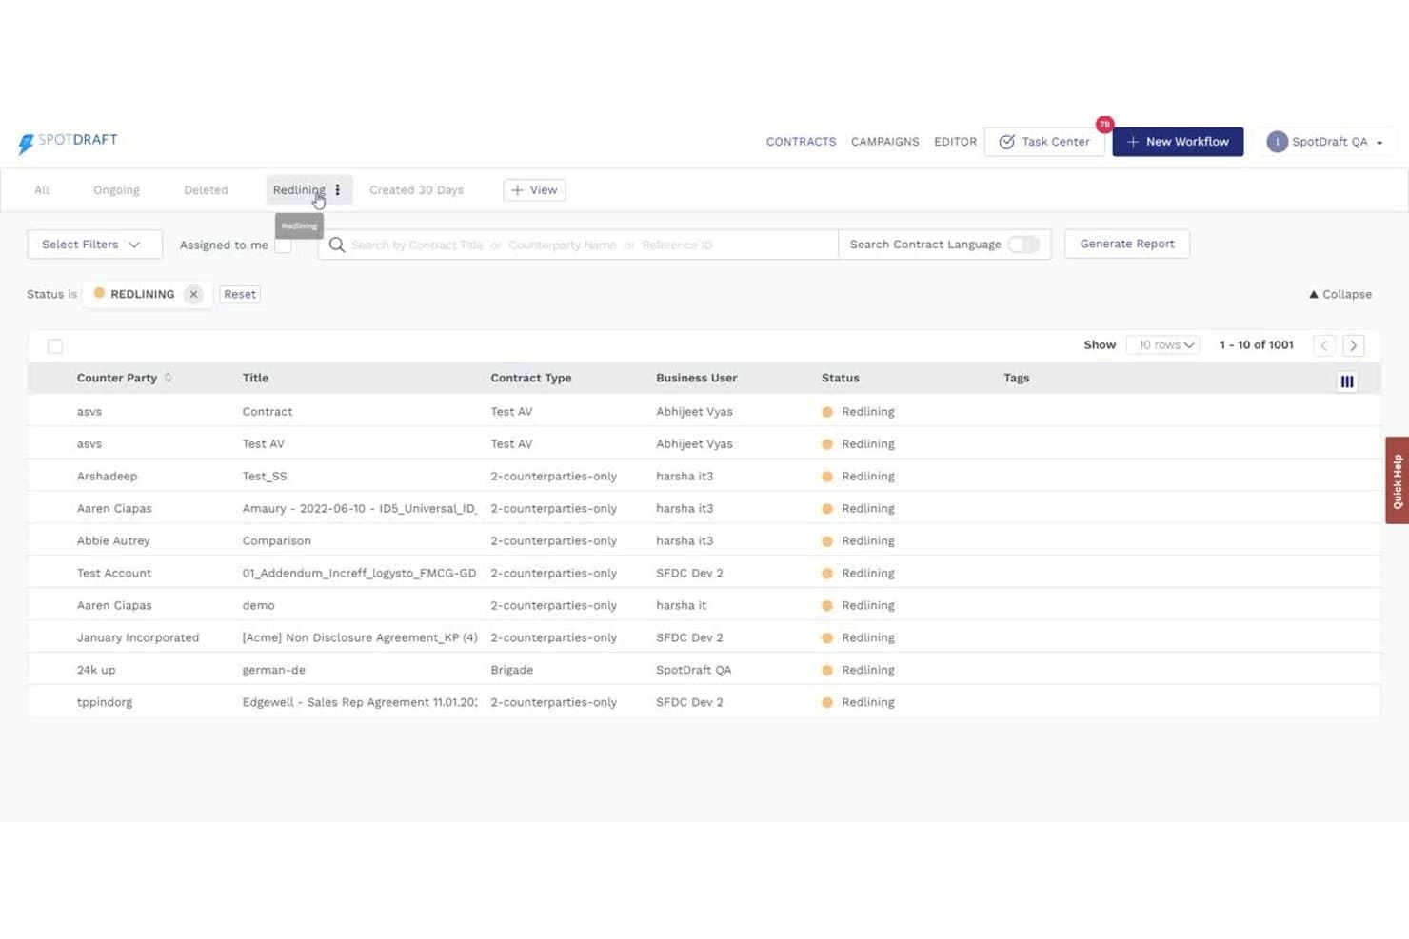This screenshot has height=939, width=1409.
Task: Add a new View
Action: (x=534, y=190)
